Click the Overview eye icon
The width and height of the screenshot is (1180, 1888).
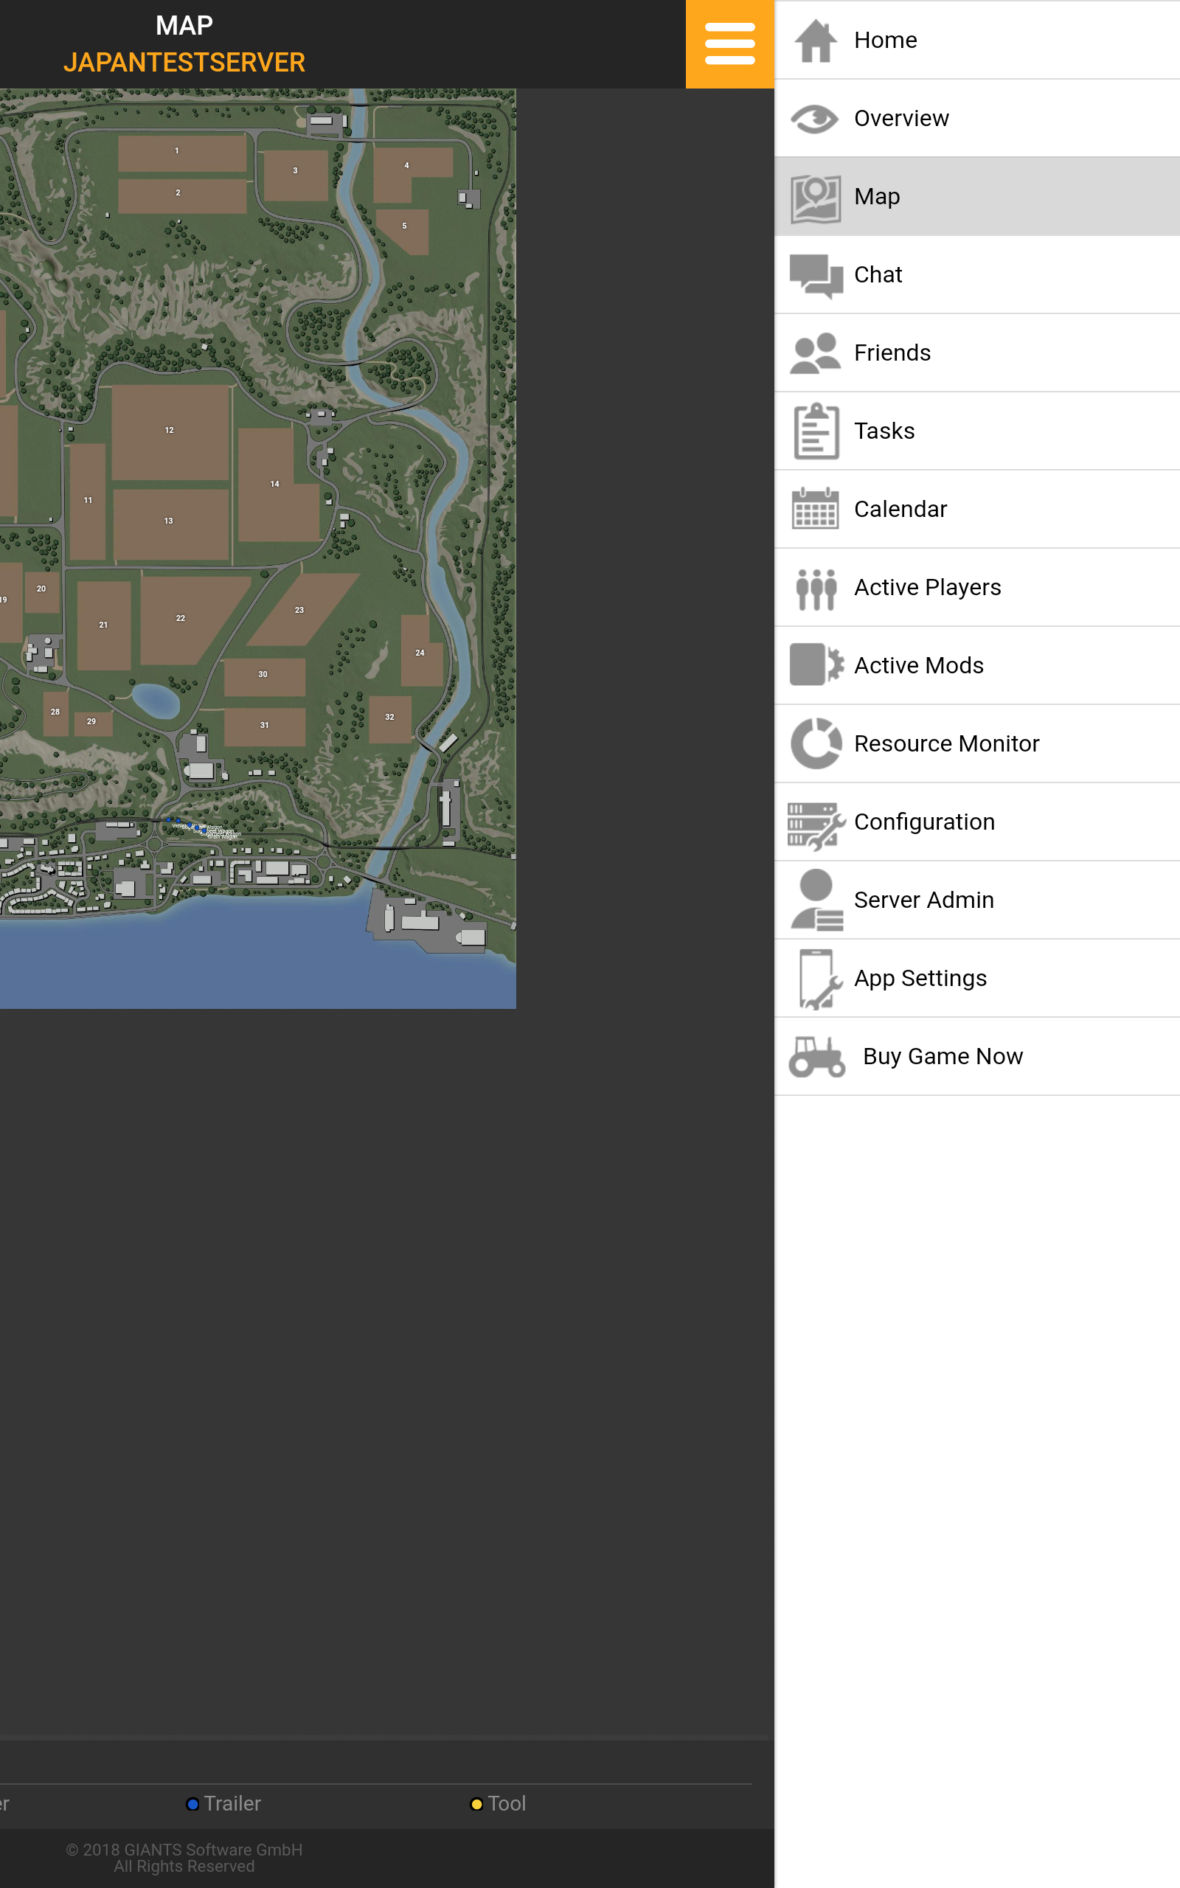click(x=815, y=119)
